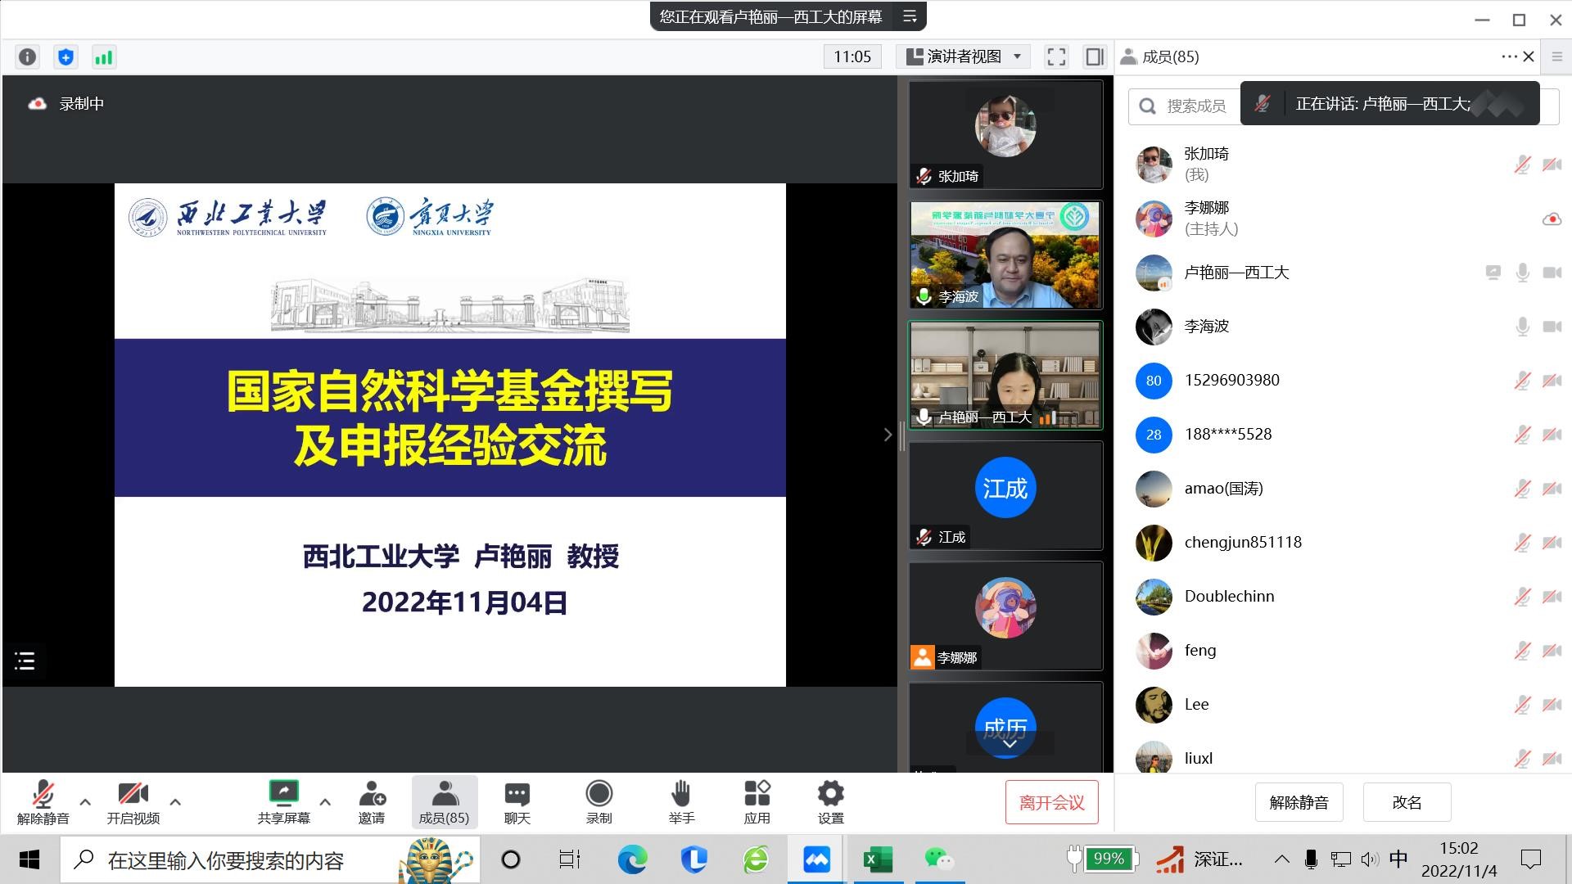Click the 离开会议 leave button
This screenshot has height=884, width=1572.
coord(1051,802)
